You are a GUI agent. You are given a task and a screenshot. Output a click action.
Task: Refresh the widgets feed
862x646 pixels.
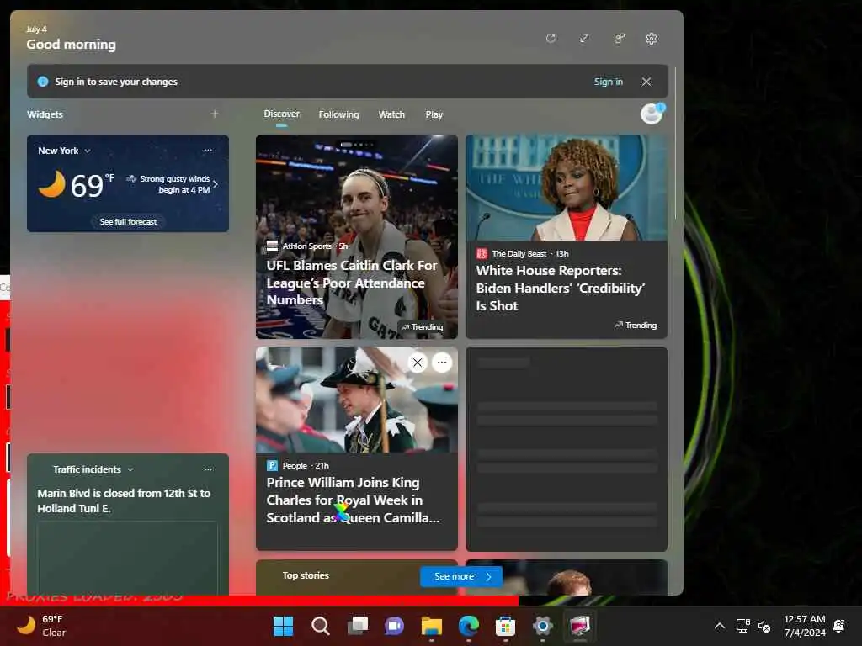click(x=551, y=38)
